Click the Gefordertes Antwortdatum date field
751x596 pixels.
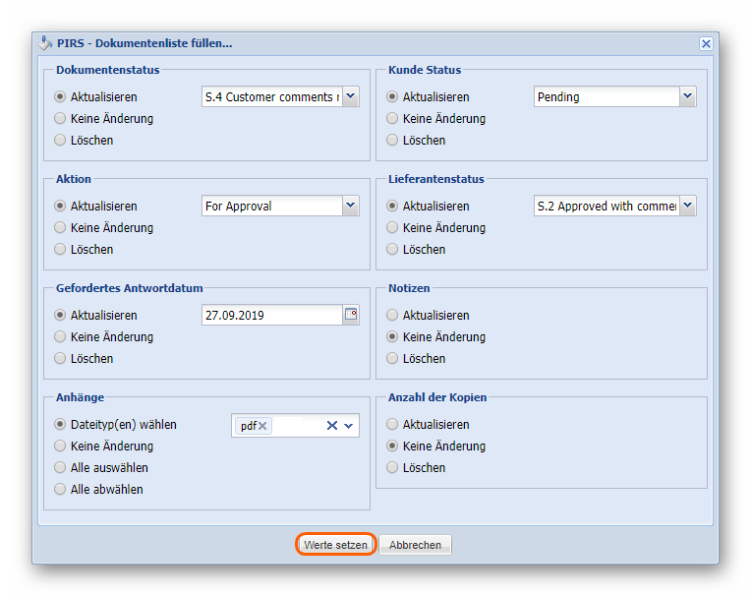[270, 316]
